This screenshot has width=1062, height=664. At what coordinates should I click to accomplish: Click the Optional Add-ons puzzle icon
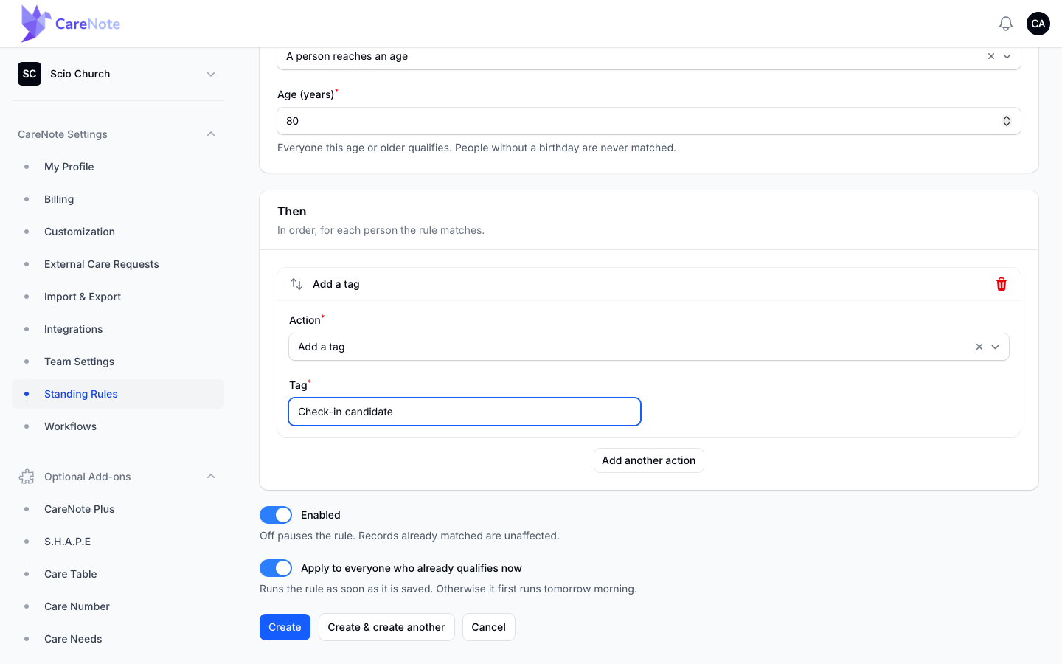(27, 477)
